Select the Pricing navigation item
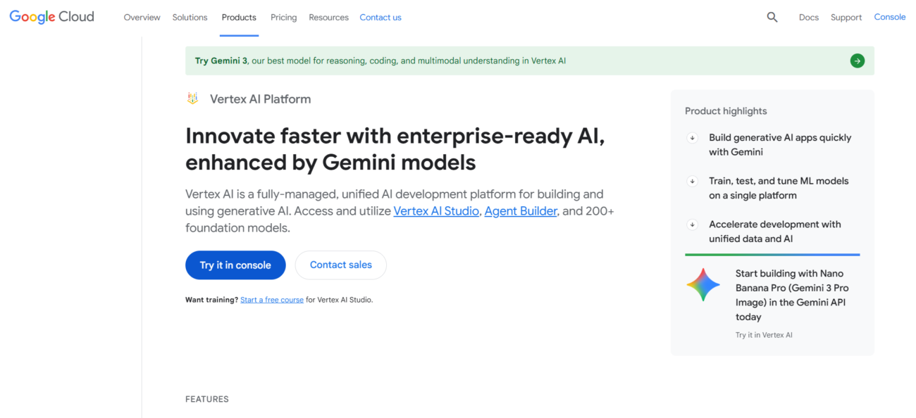Viewport: 916px width, 418px height. [x=283, y=17]
